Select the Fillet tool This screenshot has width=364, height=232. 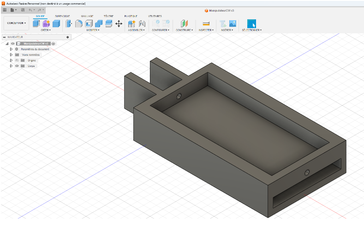(79, 24)
